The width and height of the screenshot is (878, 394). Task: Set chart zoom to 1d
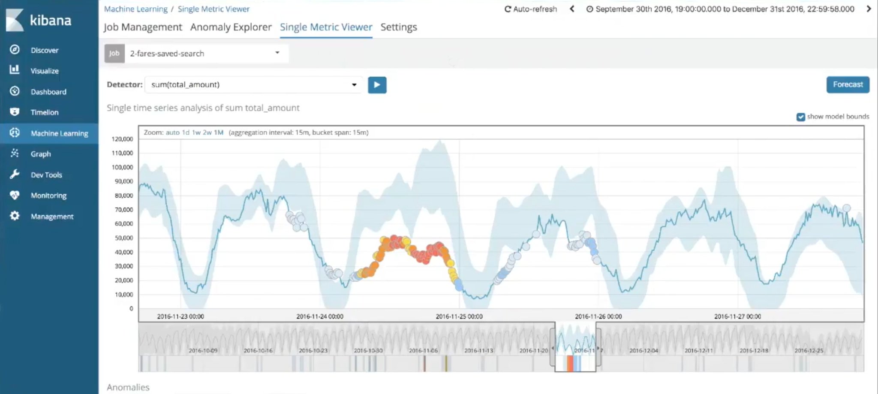coord(186,132)
